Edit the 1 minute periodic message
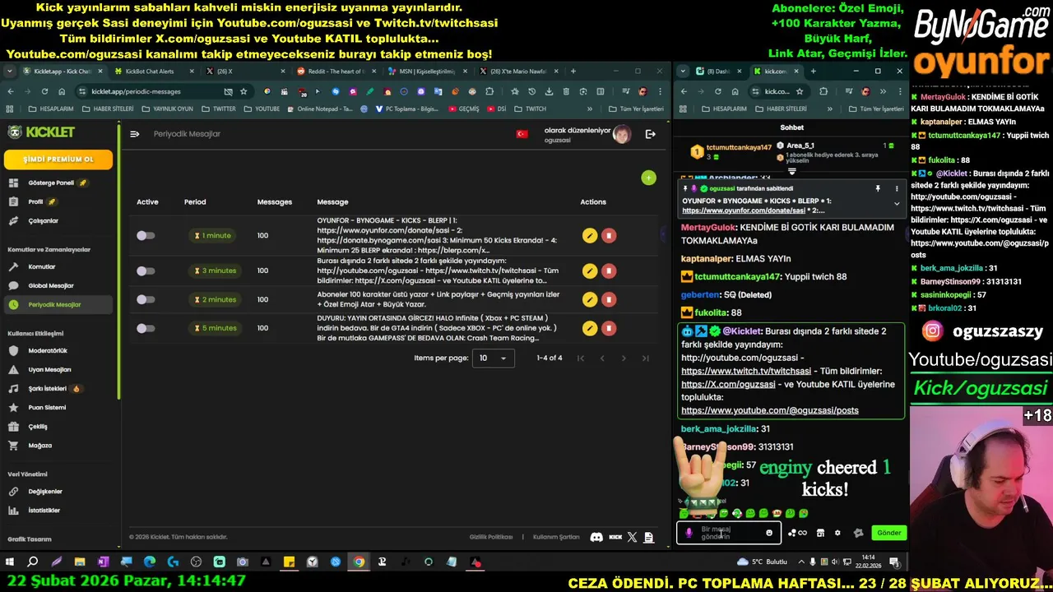The height and width of the screenshot is (592, 1053). (x=589, y=236)
